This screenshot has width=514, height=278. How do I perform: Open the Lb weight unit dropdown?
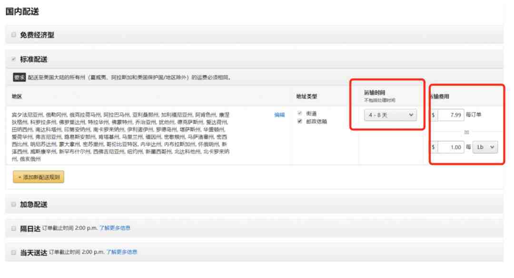485,147
